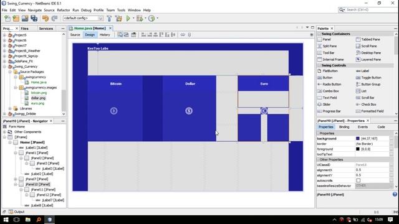Screen dimensions: 399x224
Task: Click the Build Project hammer icon
Action: (x=109, y=18)
